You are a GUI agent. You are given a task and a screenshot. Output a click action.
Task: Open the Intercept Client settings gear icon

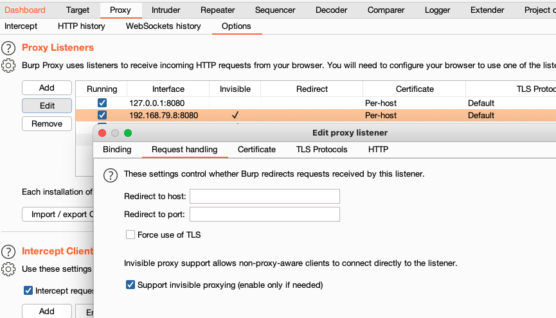(x=8, y=269)
